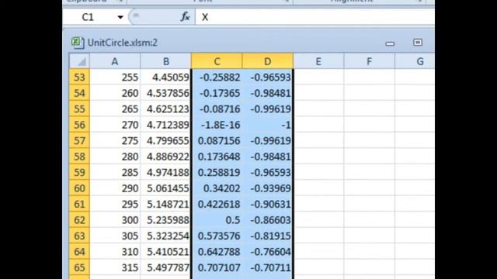
Task: Select column G header
Action: point(415,61)
